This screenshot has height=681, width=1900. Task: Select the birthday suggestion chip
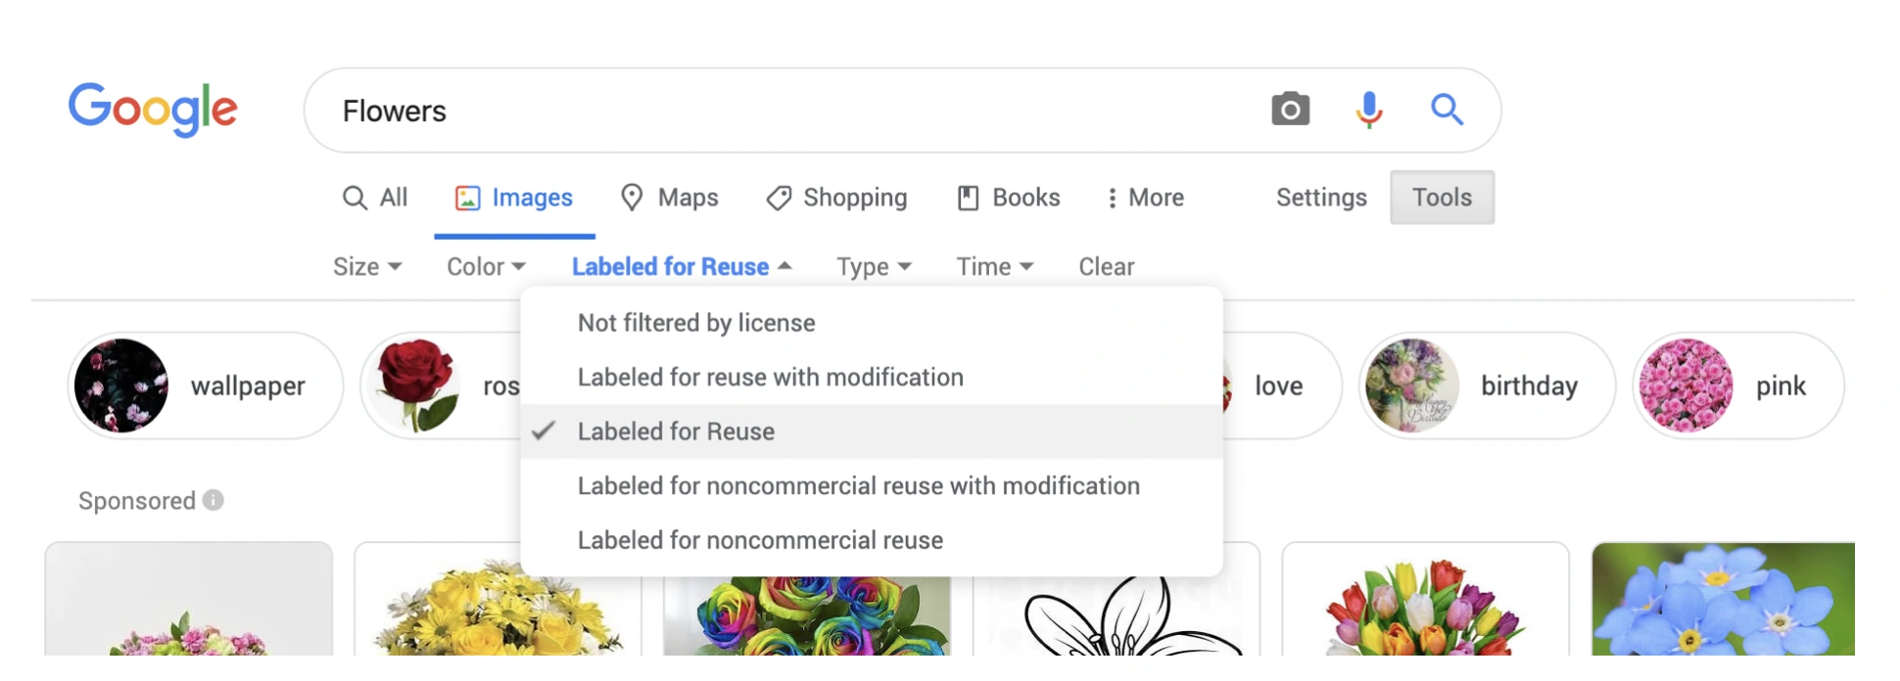click(1487, 386)
